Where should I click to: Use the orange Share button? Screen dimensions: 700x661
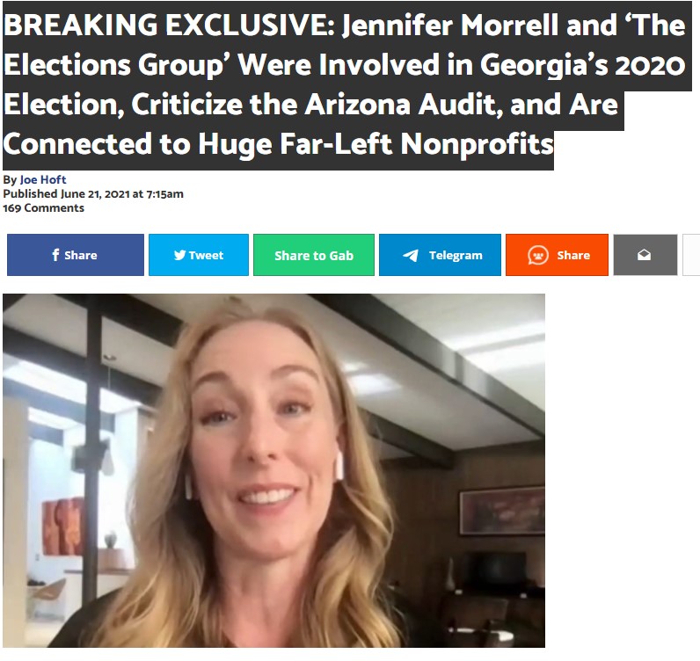coord(558,255)
